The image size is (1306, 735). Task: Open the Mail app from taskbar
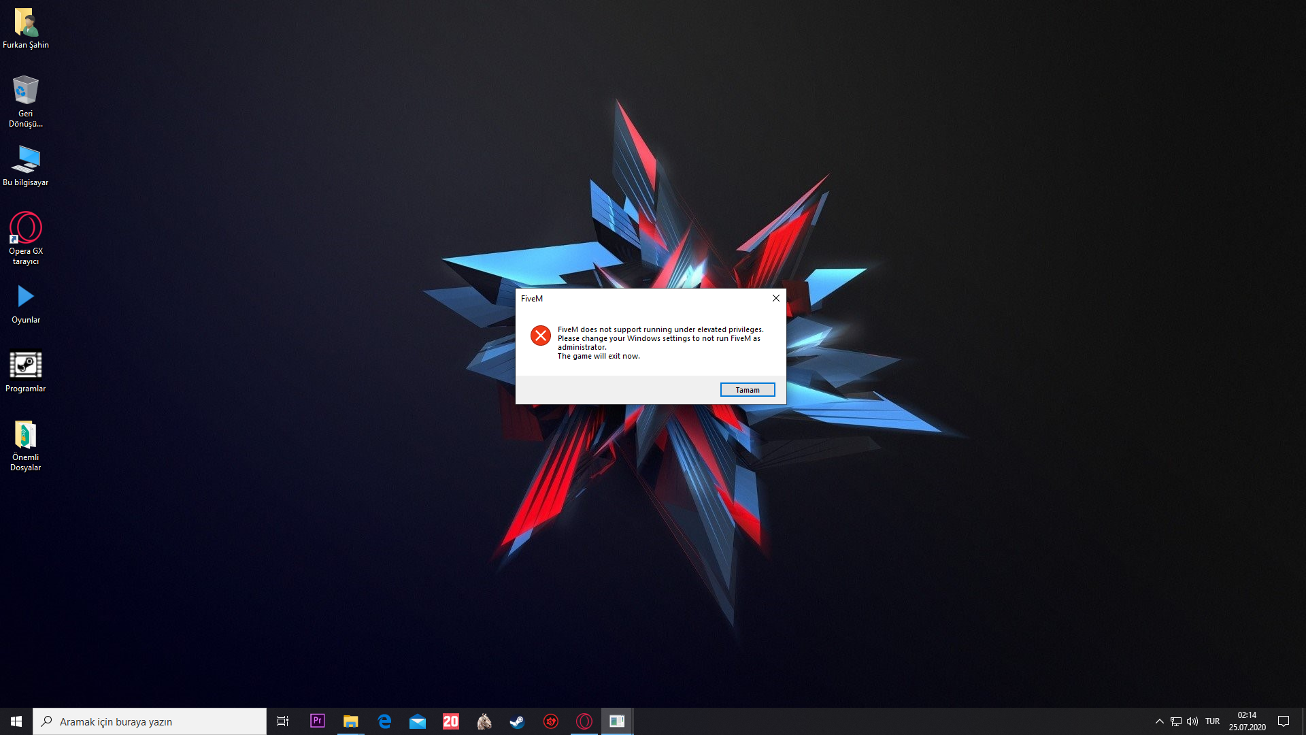(x=417, y=721)
